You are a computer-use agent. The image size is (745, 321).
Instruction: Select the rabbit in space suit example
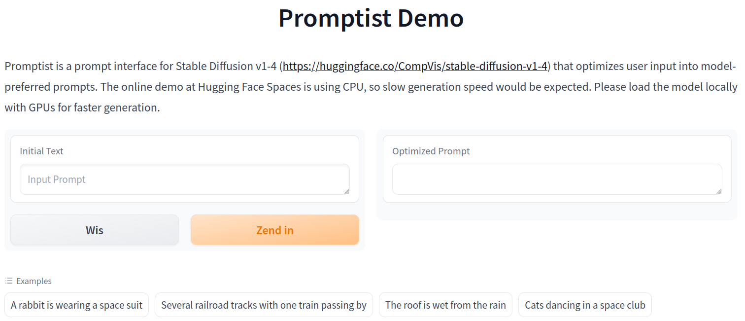coord(76,305)
